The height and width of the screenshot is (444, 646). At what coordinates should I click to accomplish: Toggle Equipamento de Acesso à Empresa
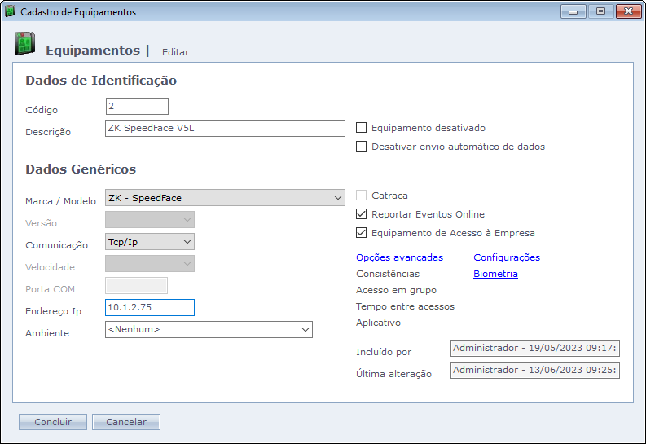pos(362,233)
